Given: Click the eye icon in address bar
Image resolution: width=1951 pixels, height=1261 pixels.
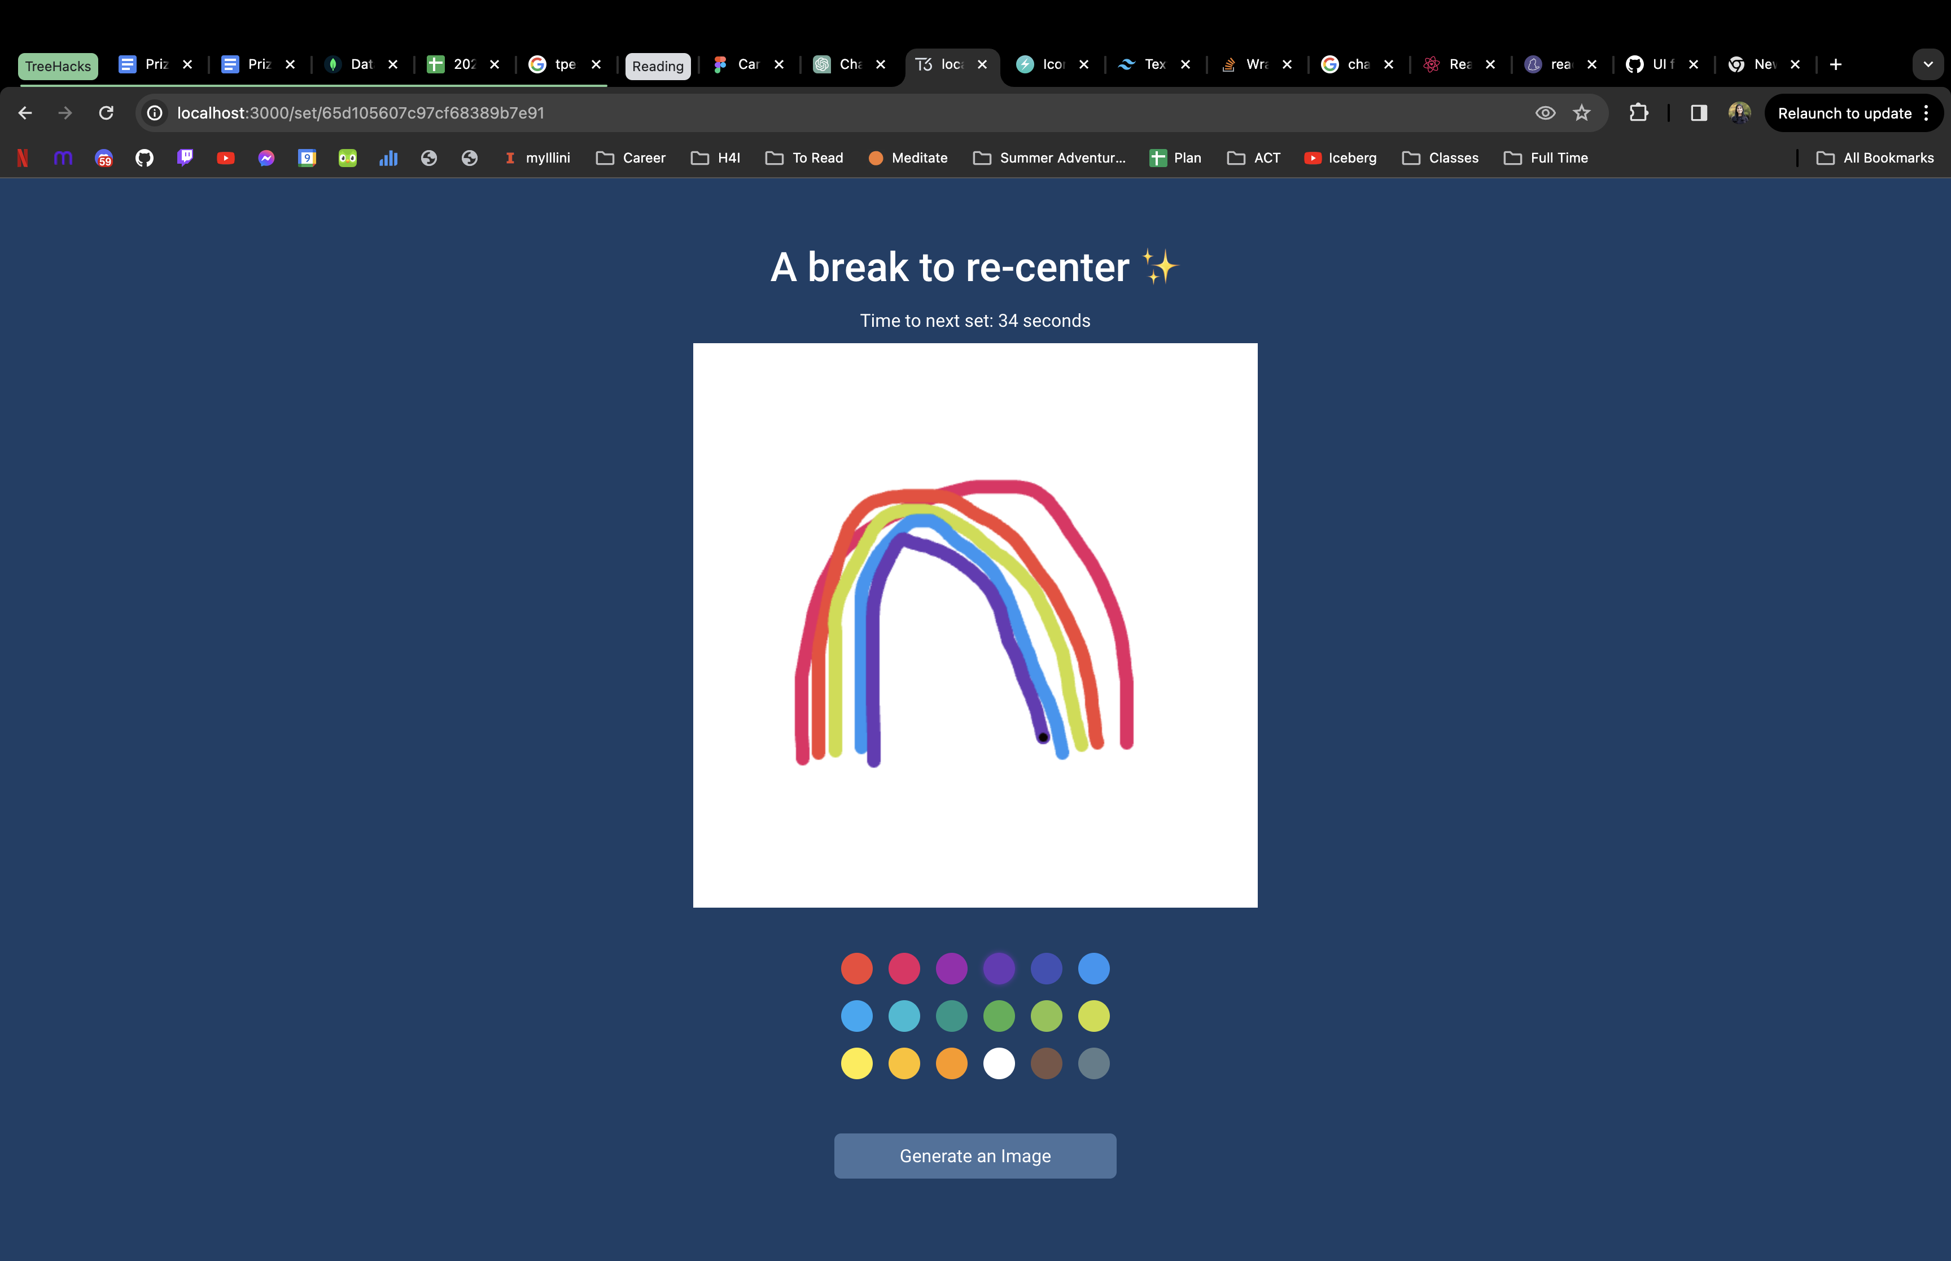Looking at the screenshot, I should point(1544,113).
